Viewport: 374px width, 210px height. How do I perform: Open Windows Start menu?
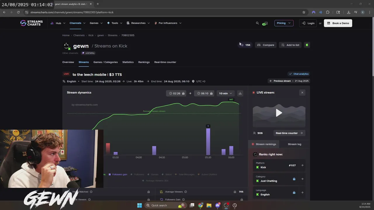tap(139, 205)
